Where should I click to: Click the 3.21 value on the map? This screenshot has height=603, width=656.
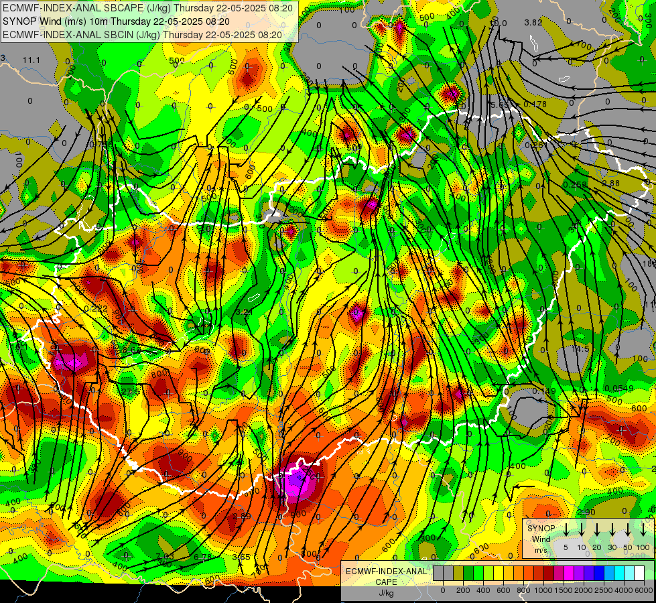pos(244,312)
